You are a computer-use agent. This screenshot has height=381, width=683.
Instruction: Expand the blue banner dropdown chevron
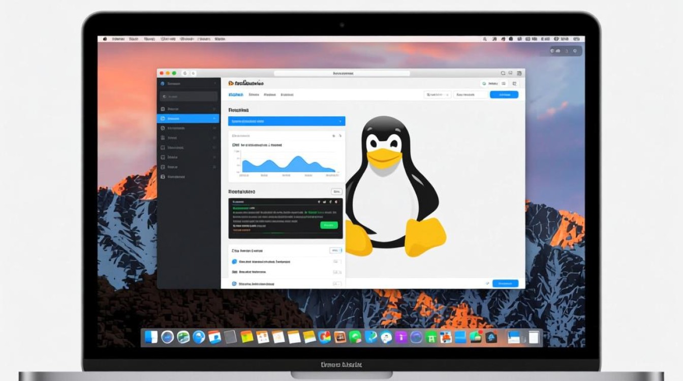340,121
